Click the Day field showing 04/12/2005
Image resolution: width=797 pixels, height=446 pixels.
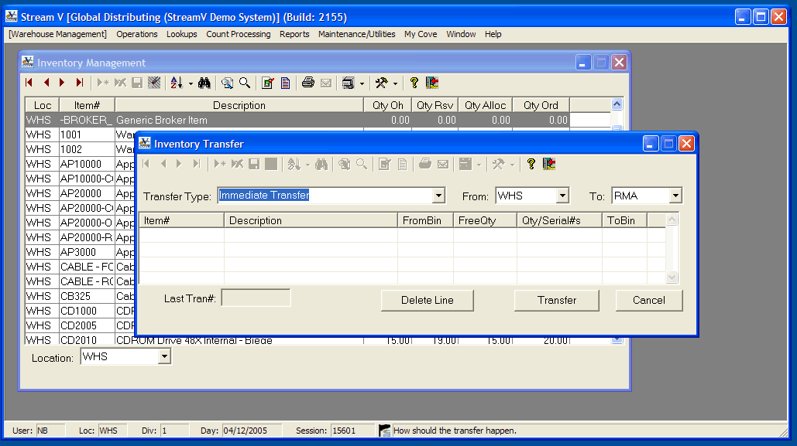251,431
